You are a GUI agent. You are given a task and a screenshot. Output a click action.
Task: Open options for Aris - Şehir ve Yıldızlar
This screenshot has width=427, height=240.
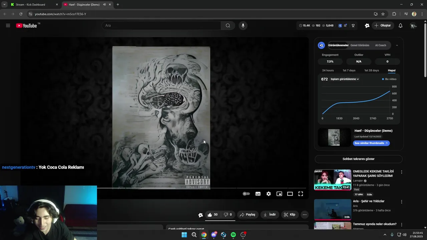402,202
